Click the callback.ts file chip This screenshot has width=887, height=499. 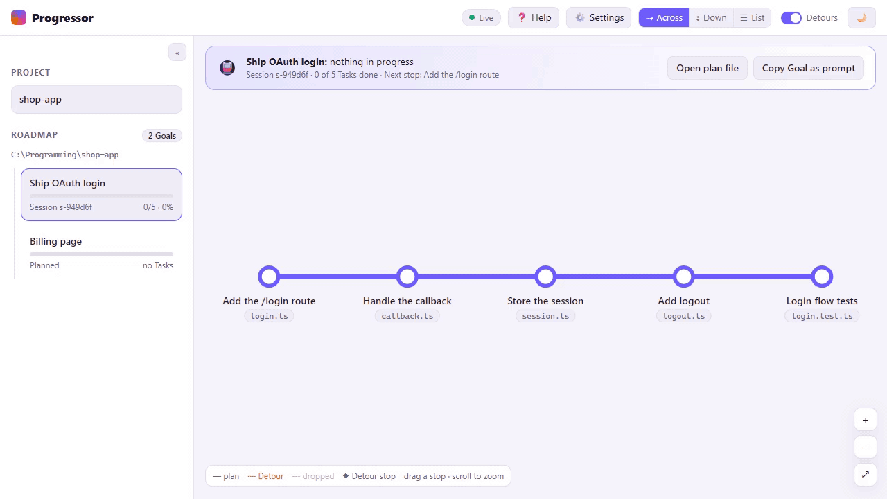[407, 316]
